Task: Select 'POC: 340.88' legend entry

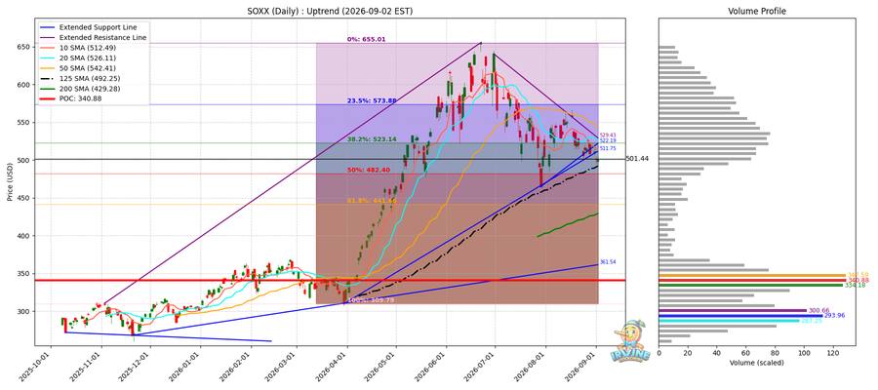Action: pyautogui.click(x=81, y=98)
